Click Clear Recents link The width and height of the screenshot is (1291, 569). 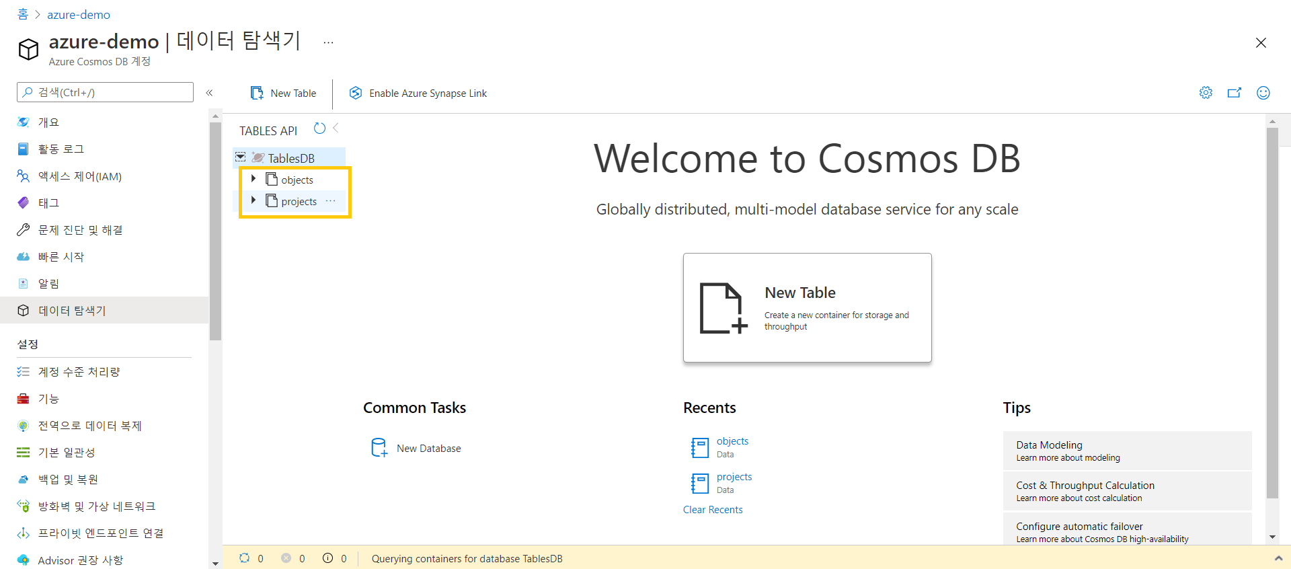(713, 510)
